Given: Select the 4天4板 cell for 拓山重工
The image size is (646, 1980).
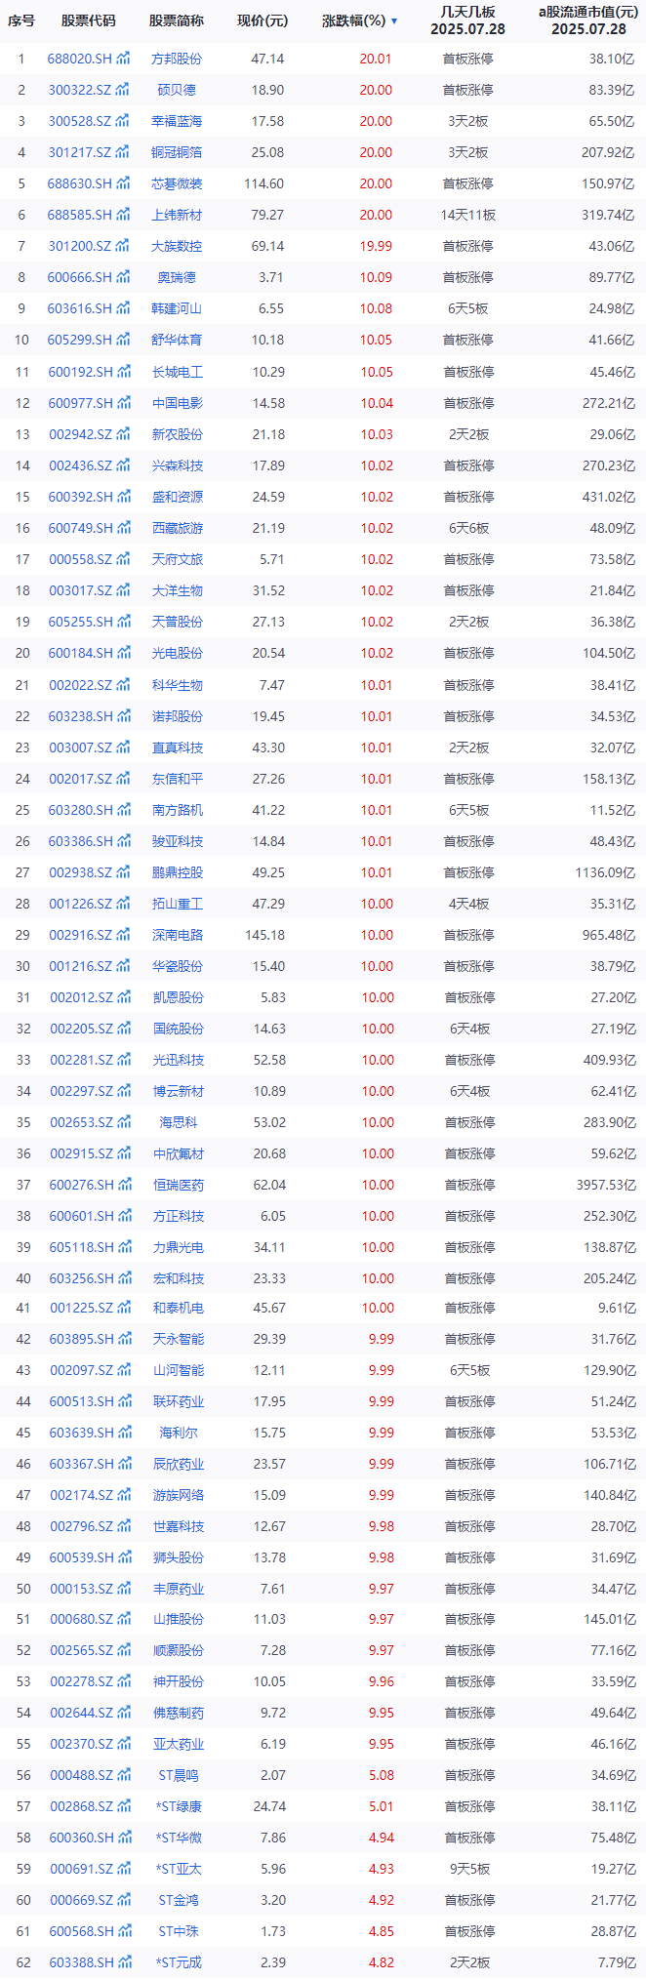Looking at the screenshot, I should pyautogui.click(x=469, y=904).
